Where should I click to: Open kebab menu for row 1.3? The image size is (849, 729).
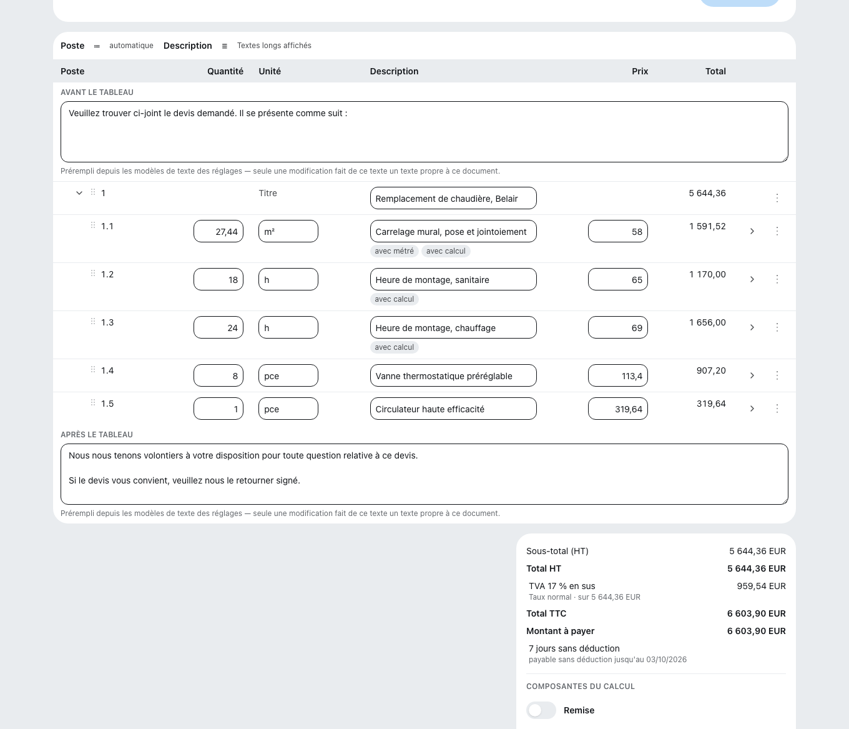[x=777, y=327]
